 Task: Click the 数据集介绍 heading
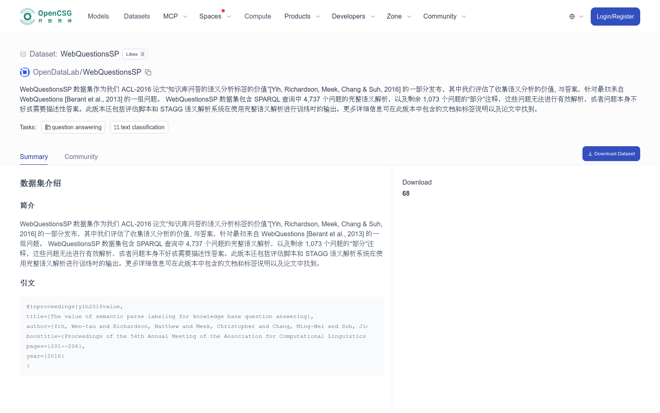[40, 183]
